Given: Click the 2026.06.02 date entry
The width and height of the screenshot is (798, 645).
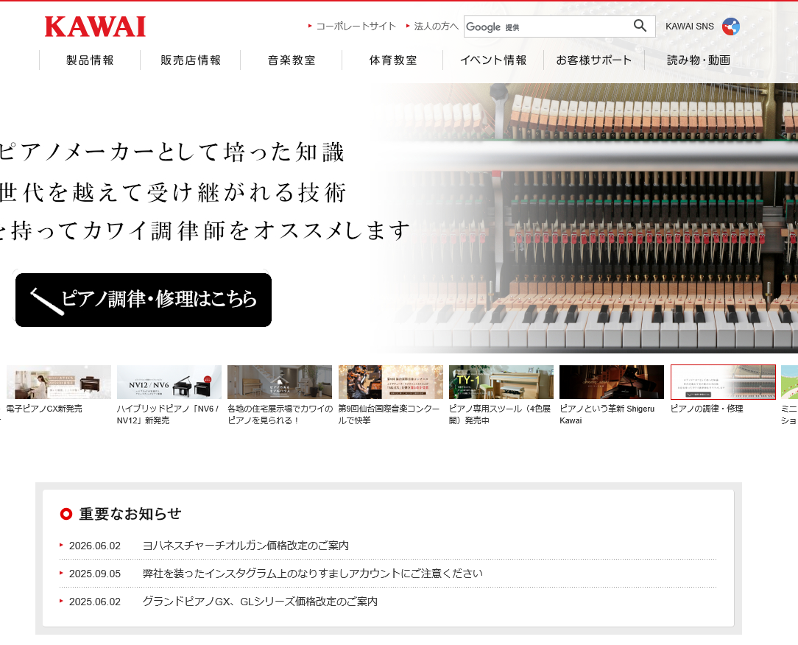Looking at the screenshot, I should pos(95,546).
